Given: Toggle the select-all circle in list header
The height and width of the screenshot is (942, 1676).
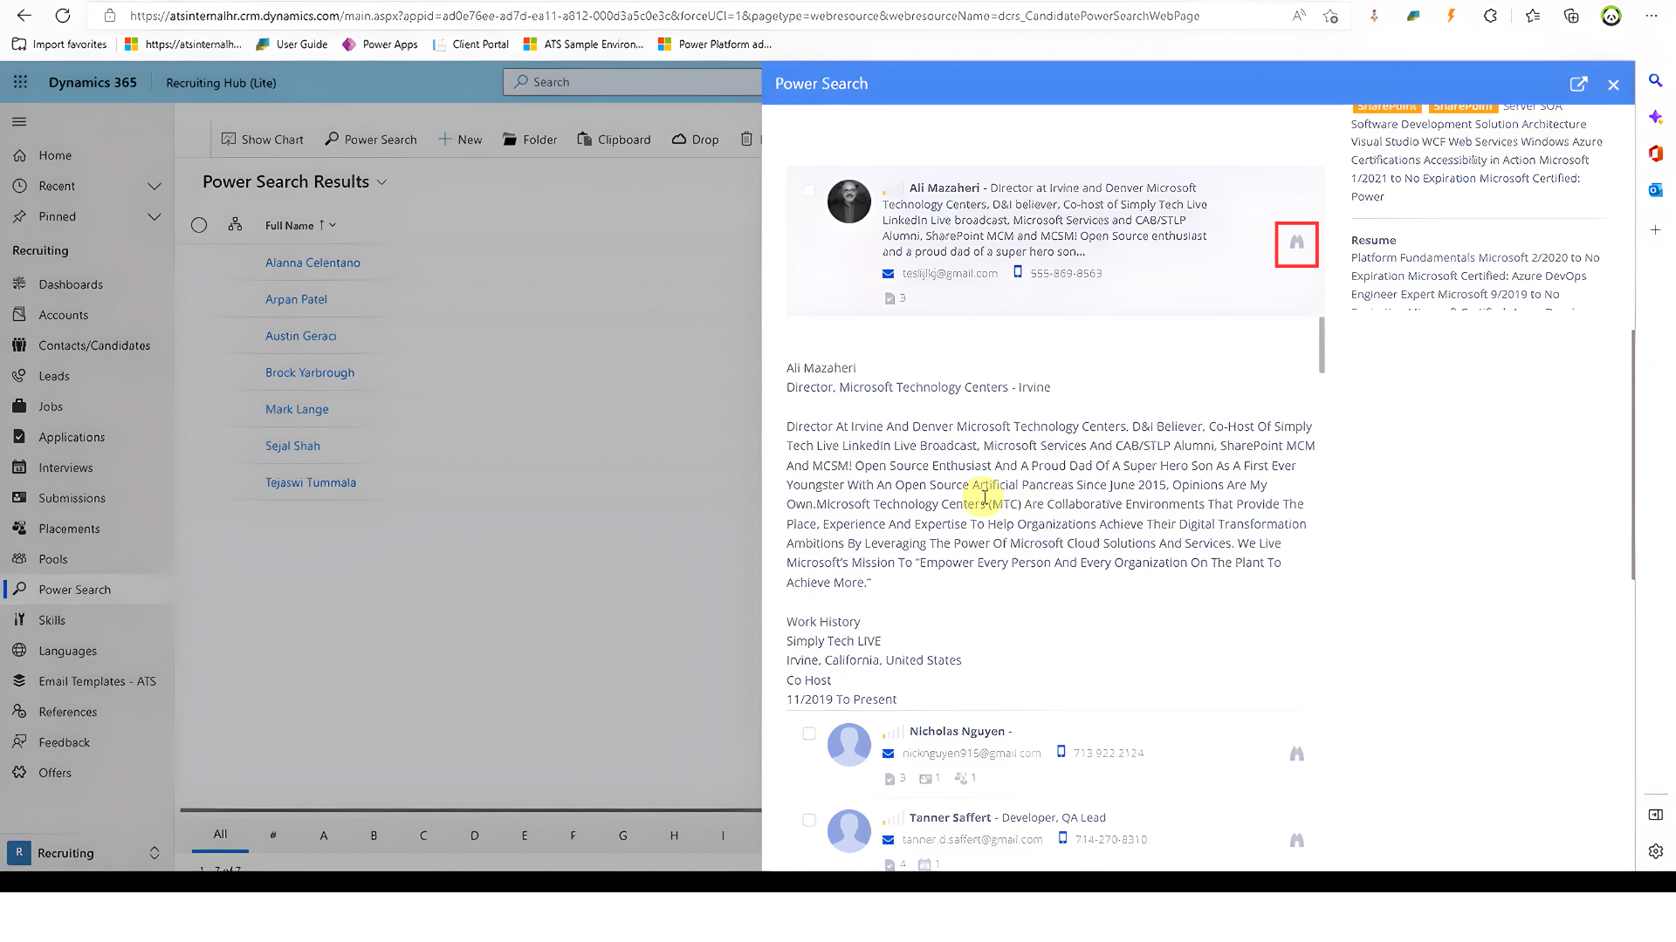Looking at the screenshot, I should point(199,225).
